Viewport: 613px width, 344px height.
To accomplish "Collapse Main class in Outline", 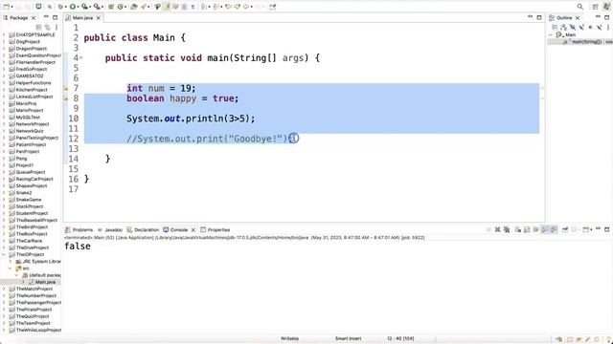I will pyautogui.click(x=551, y=34).
